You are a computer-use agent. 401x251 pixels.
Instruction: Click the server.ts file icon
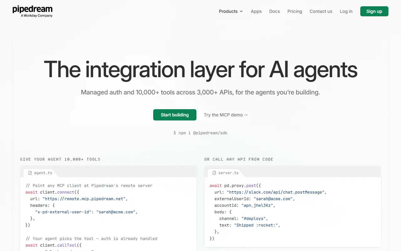point(214,173)
